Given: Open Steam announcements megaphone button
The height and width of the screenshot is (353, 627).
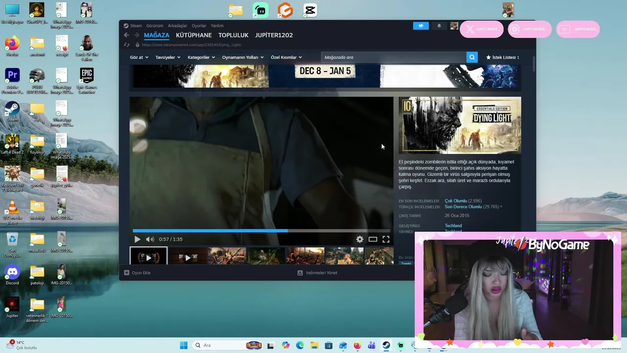Looking at the screenshot, I should pyautogui.click(x=421, y=26).
